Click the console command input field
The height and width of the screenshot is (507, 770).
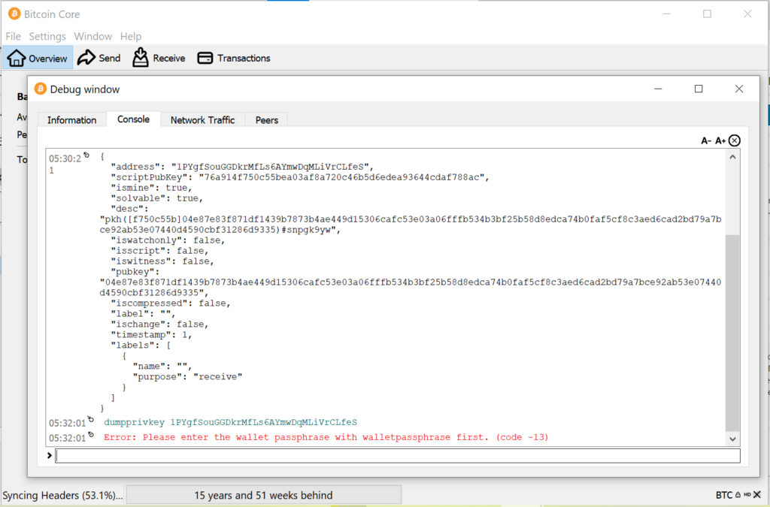click(398, 455)
